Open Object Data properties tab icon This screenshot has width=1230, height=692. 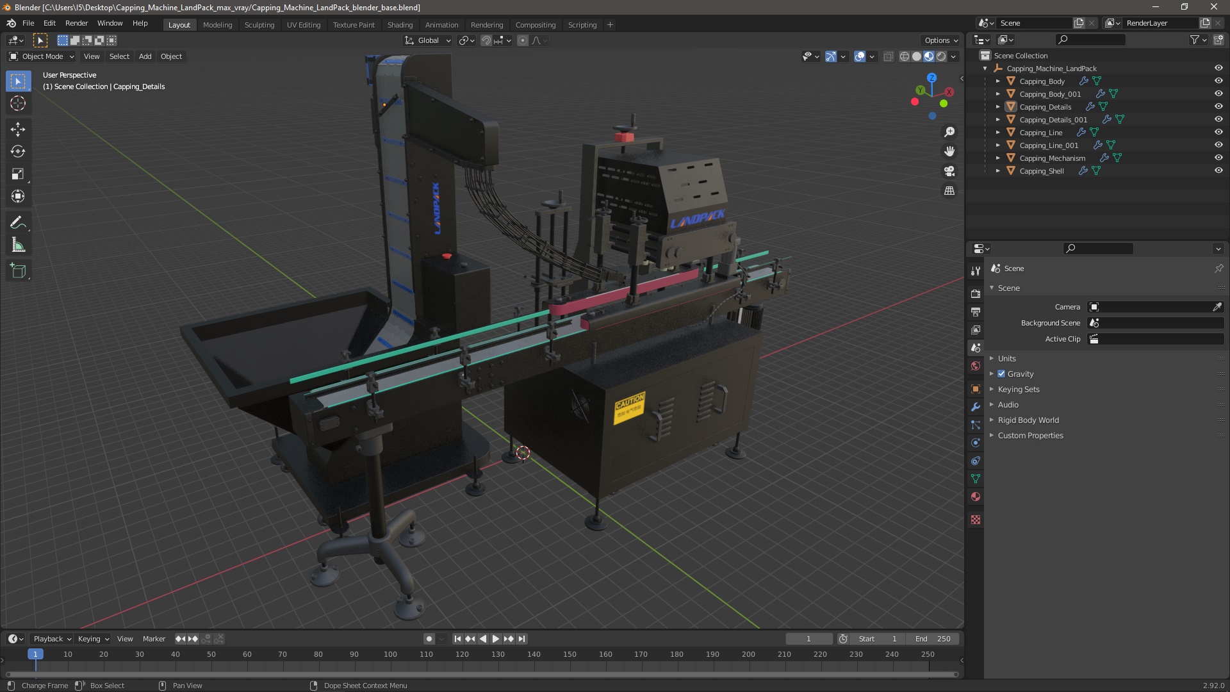pos(976,479)
